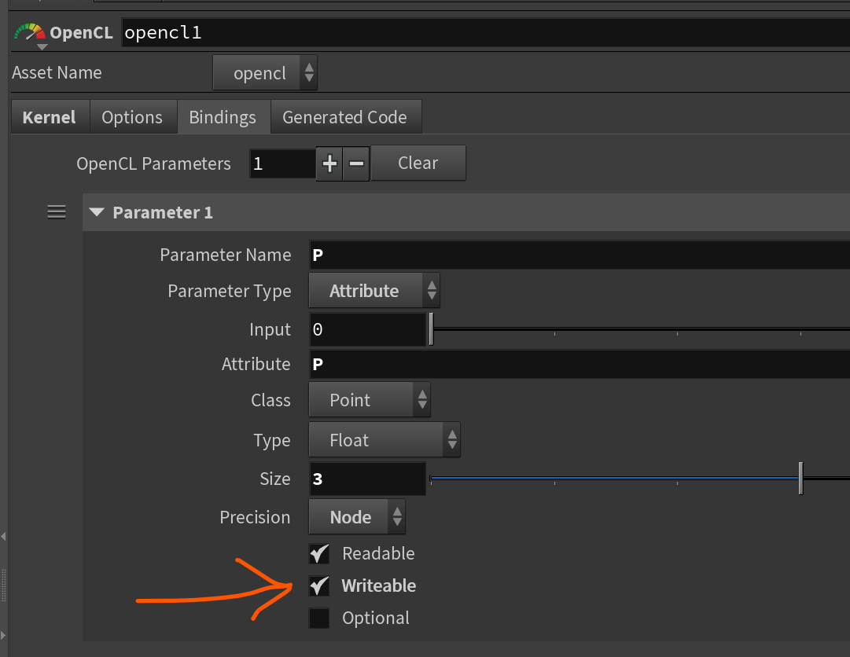850x657 pixels.
Task: Uncheck the Writeable checkbox
Action: [x=319, y=586]
